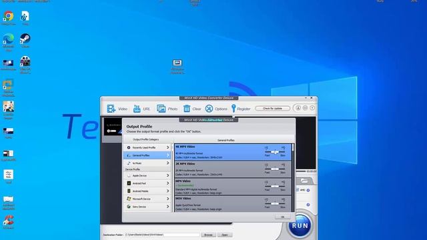Click the person silhouette round icon
The width and height of the screenshot is (427, 240).
point(298,108)
